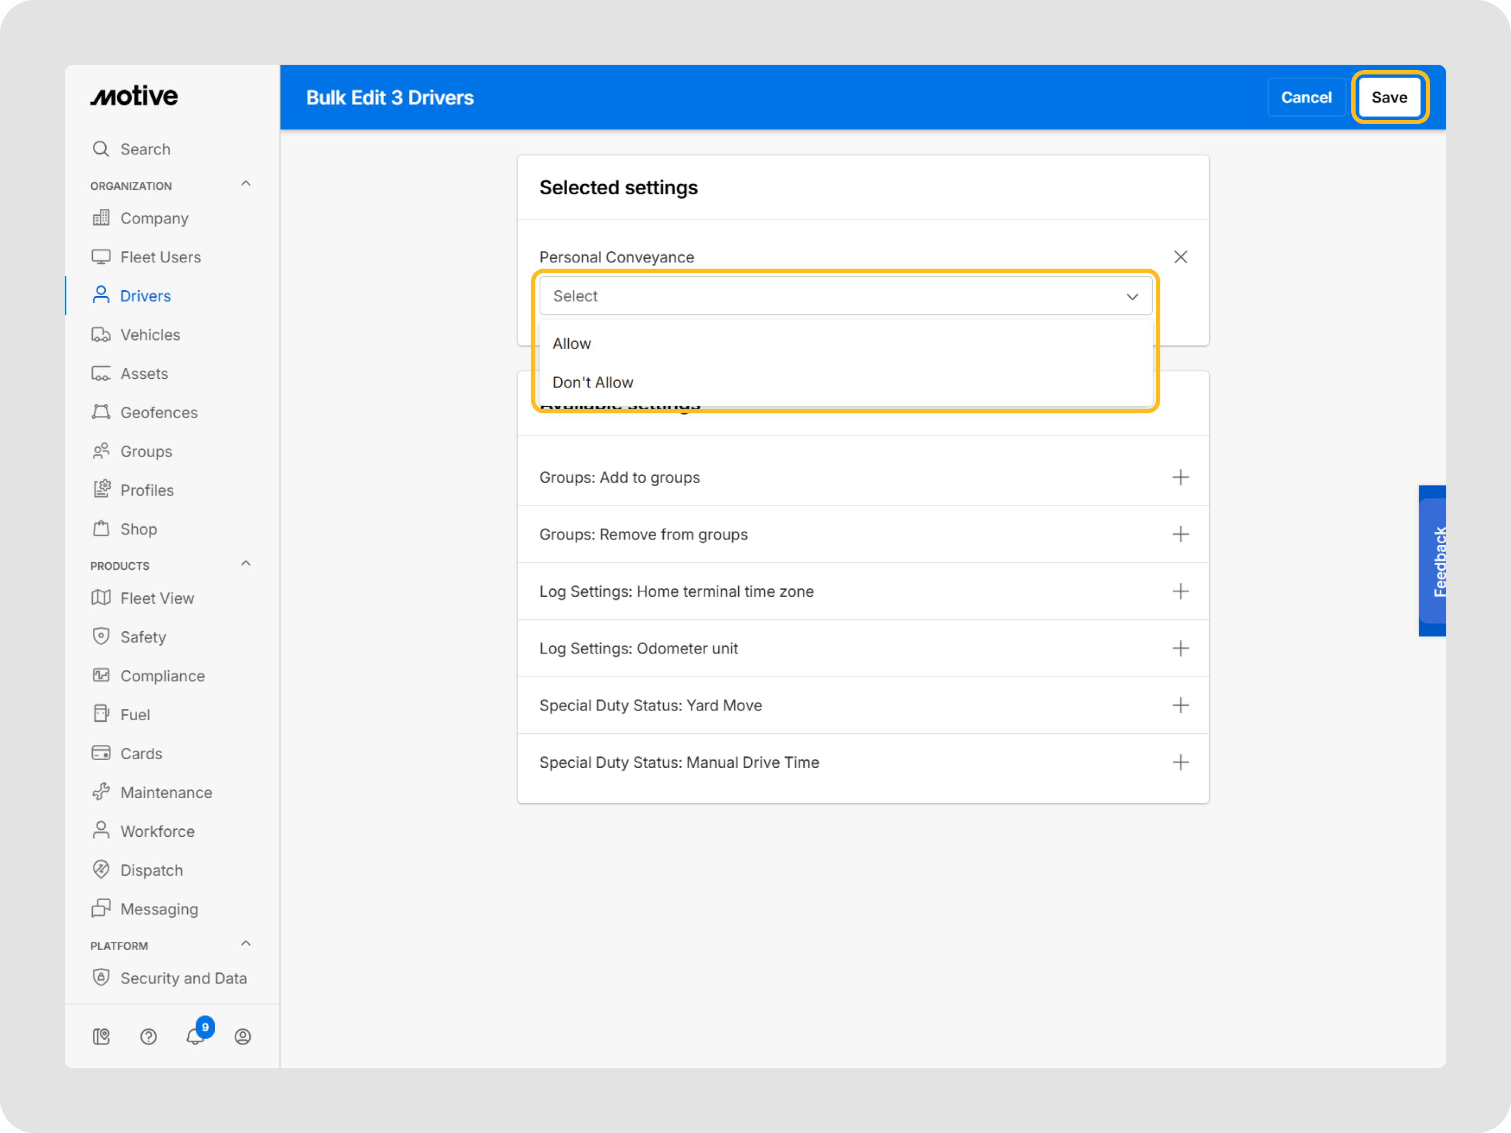Open the user account profile icon
The height and width of the screenshot is (1133, 1511).
click(x=242, y=1037)
